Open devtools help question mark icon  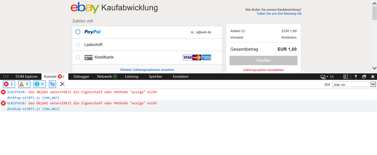click(x=356, y=77)
